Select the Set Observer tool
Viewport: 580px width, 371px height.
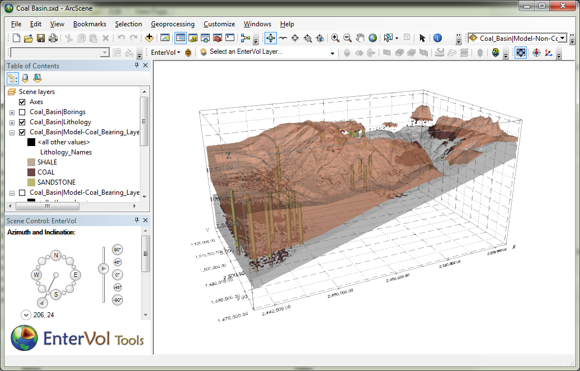point(320,37)
